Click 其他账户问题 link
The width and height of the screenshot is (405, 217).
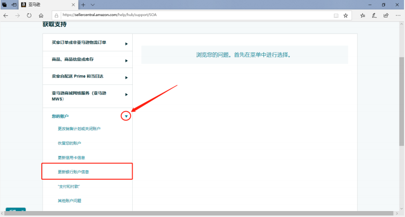click(70, 201)
